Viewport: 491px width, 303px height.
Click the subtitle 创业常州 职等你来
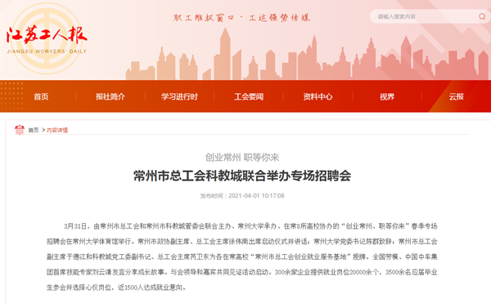tap(242, 157)
